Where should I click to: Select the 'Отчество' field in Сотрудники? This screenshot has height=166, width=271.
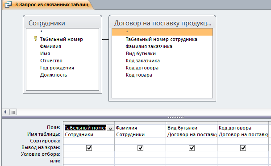coord(51,61)
